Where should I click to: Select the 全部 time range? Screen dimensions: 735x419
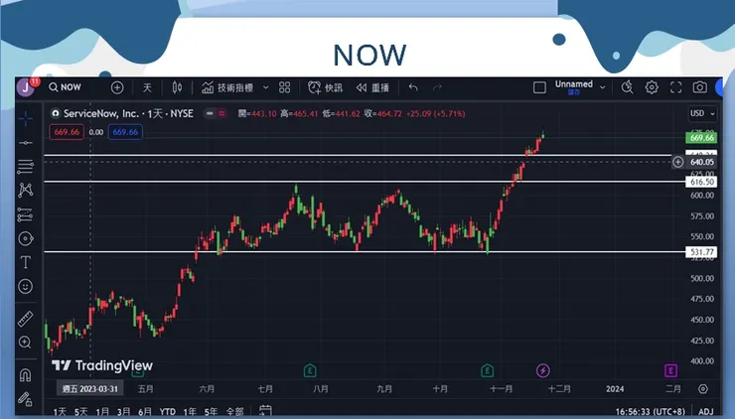(x=234, y=411)
